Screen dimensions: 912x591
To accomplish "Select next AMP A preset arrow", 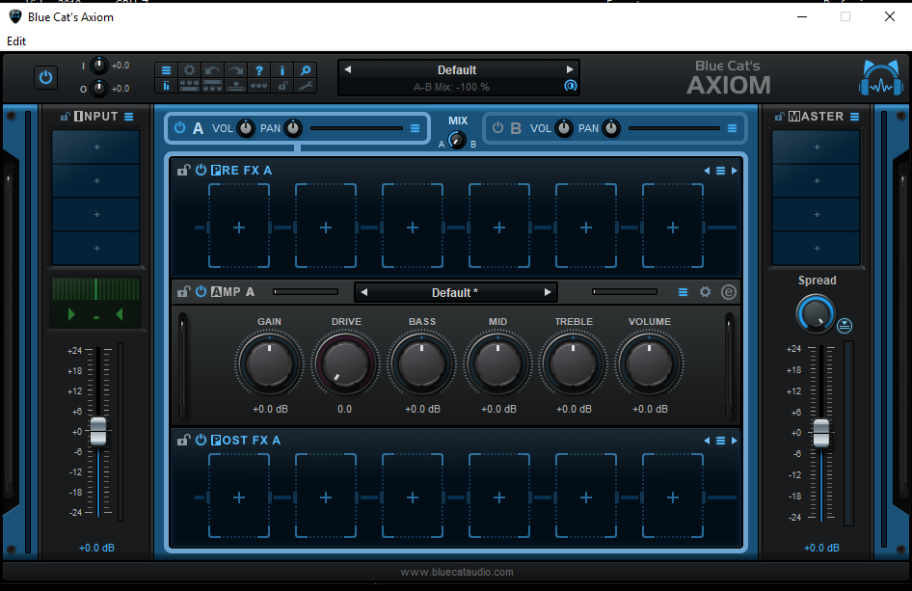I will click(x=548, y=292).
